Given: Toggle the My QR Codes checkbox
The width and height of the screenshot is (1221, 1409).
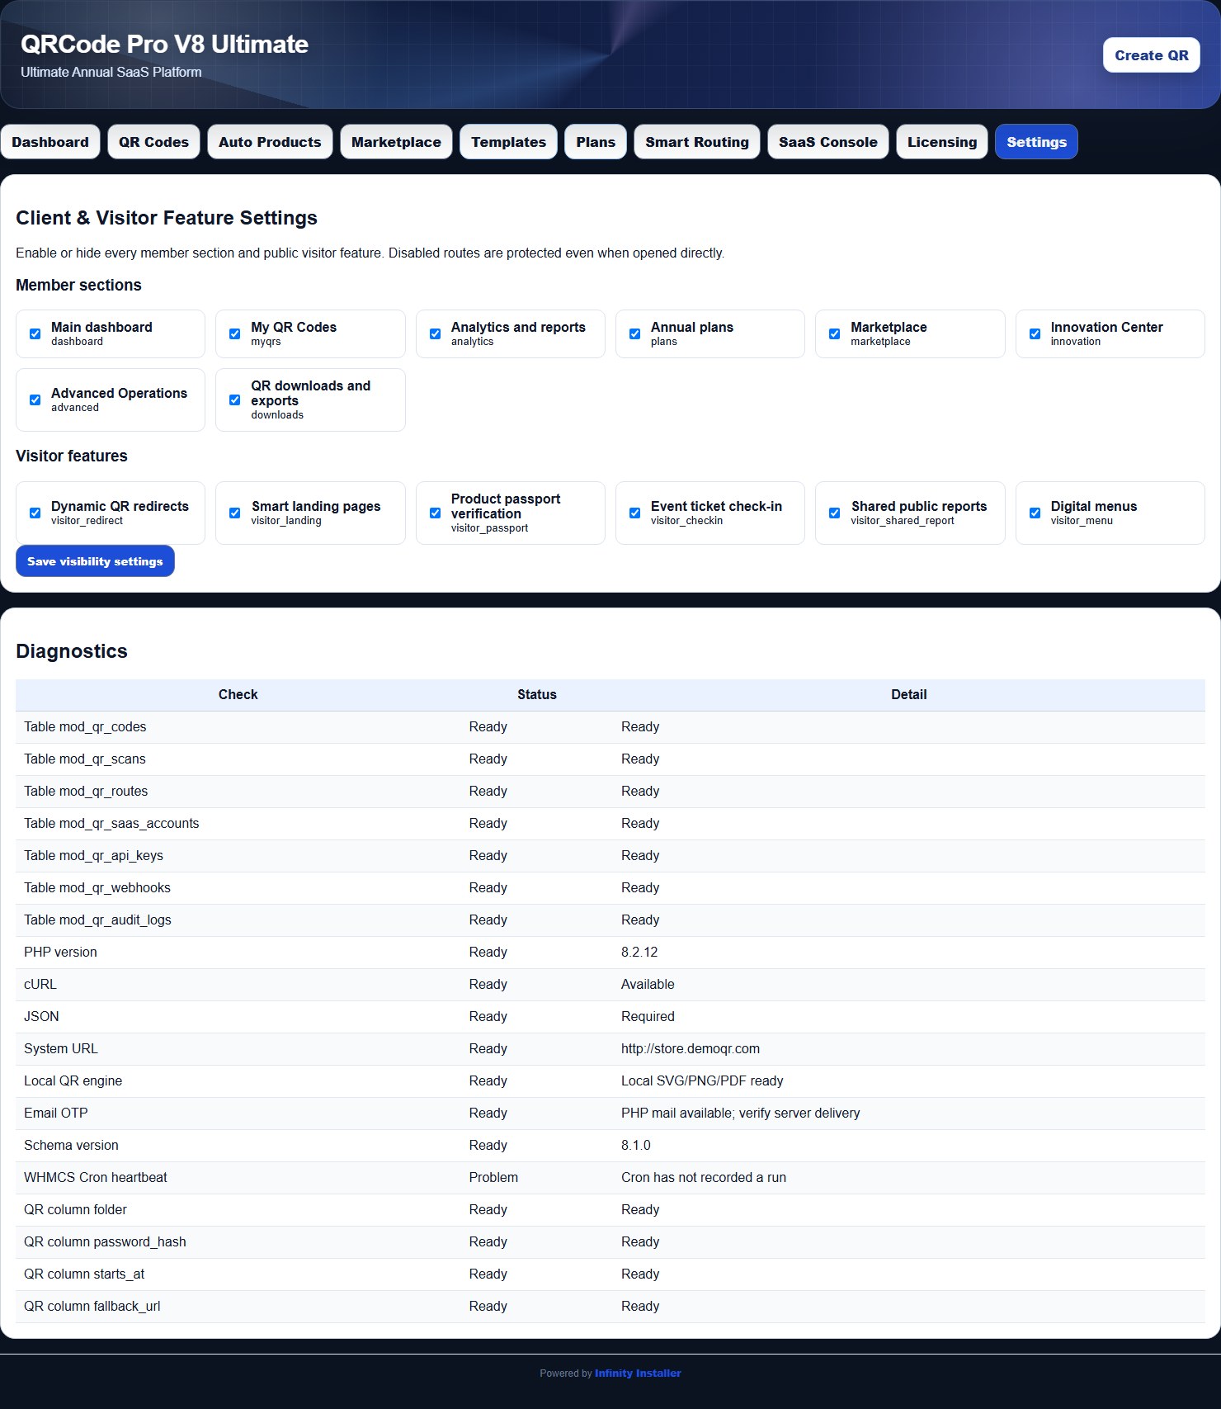Looking at the screenshot, I should [x=234, y=333].
